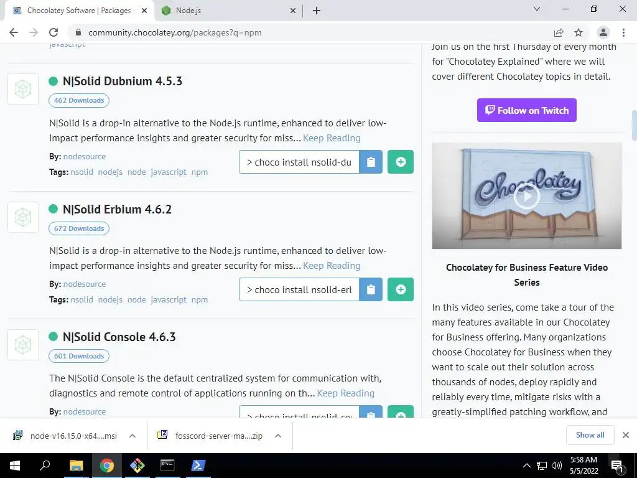
Task: Click the nodejs tag under N|Solid Dubnium
Action: [x=110, y=172]
